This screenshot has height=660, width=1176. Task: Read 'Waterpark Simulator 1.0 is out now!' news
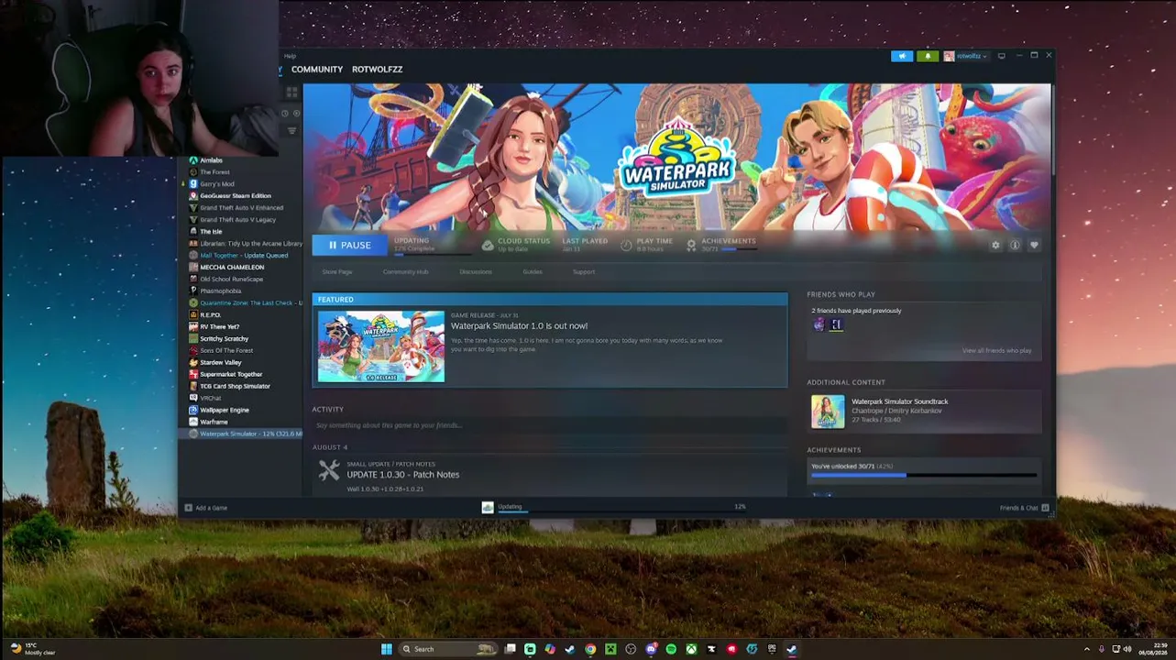pos(519,325)
